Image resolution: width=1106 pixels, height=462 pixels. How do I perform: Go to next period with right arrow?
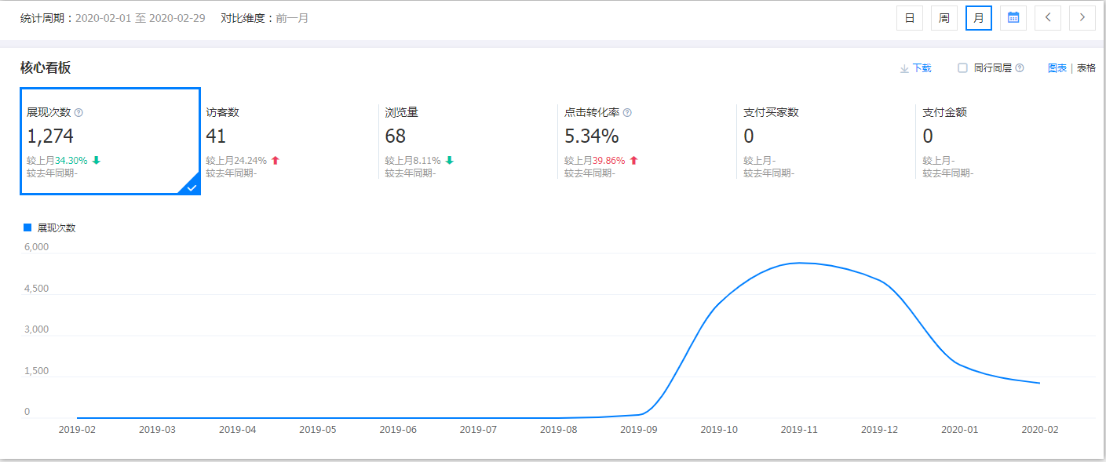1082,18
